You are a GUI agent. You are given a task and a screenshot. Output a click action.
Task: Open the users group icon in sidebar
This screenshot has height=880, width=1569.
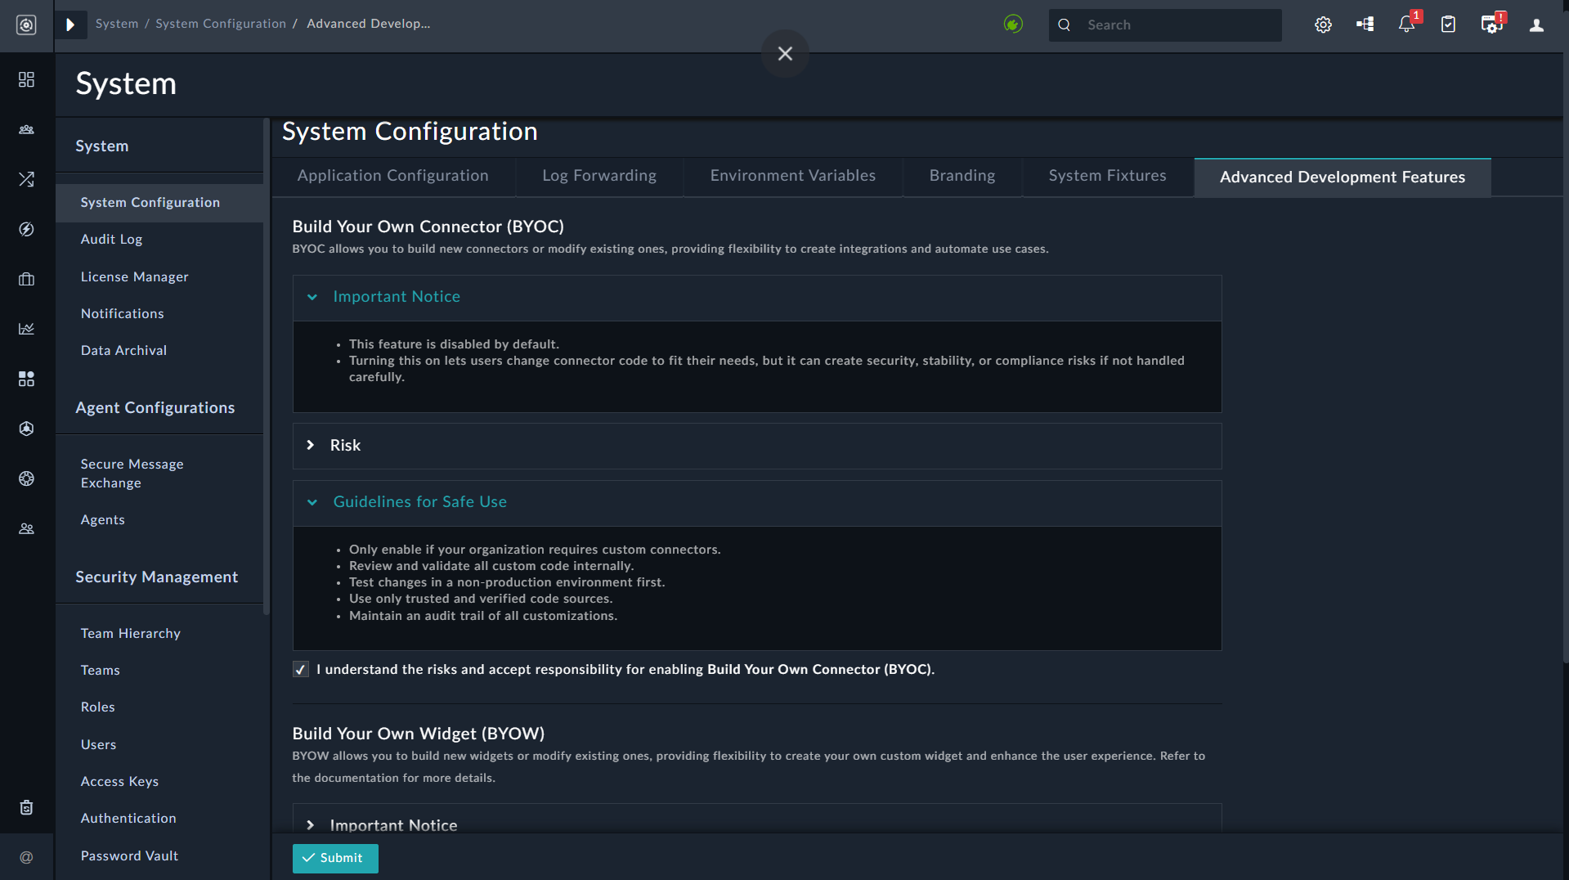(26, 529)
